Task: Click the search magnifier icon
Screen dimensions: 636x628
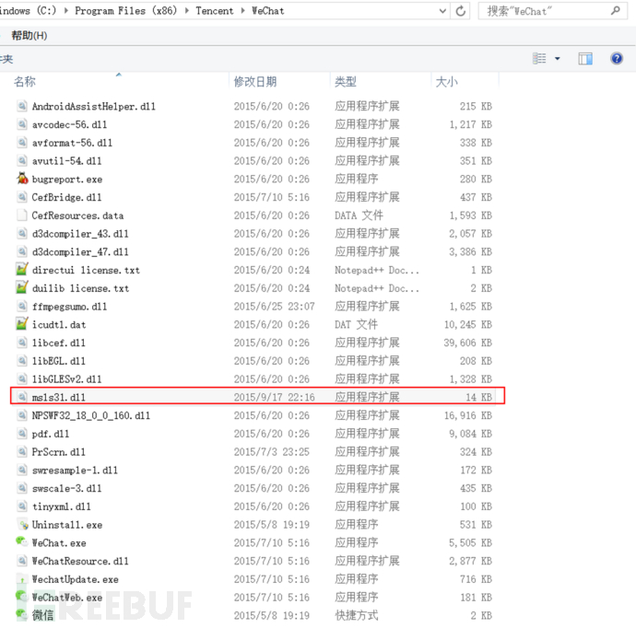Action: [616, 11]
